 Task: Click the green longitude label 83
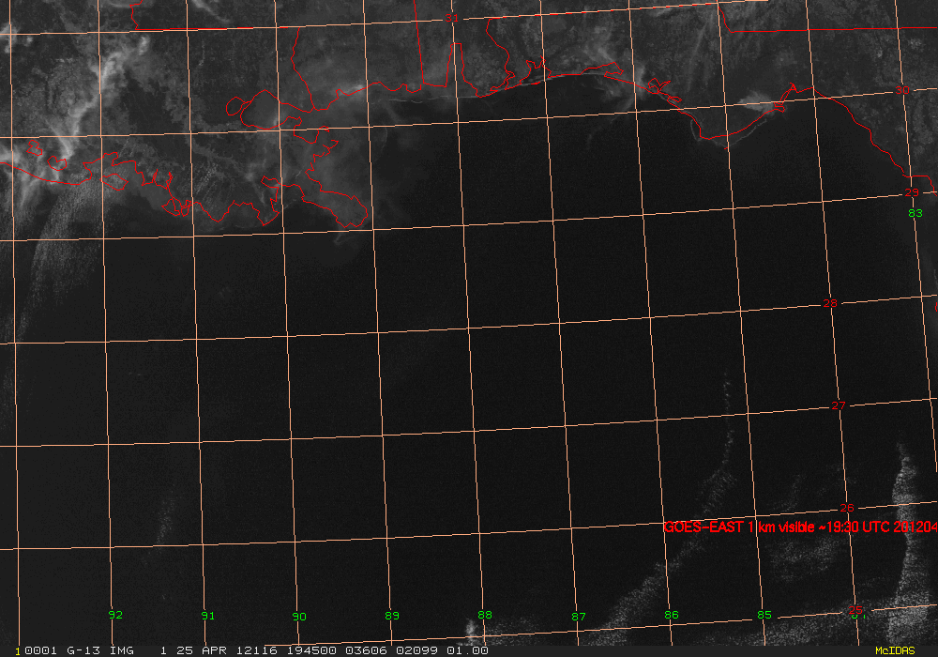coord(915,213)
